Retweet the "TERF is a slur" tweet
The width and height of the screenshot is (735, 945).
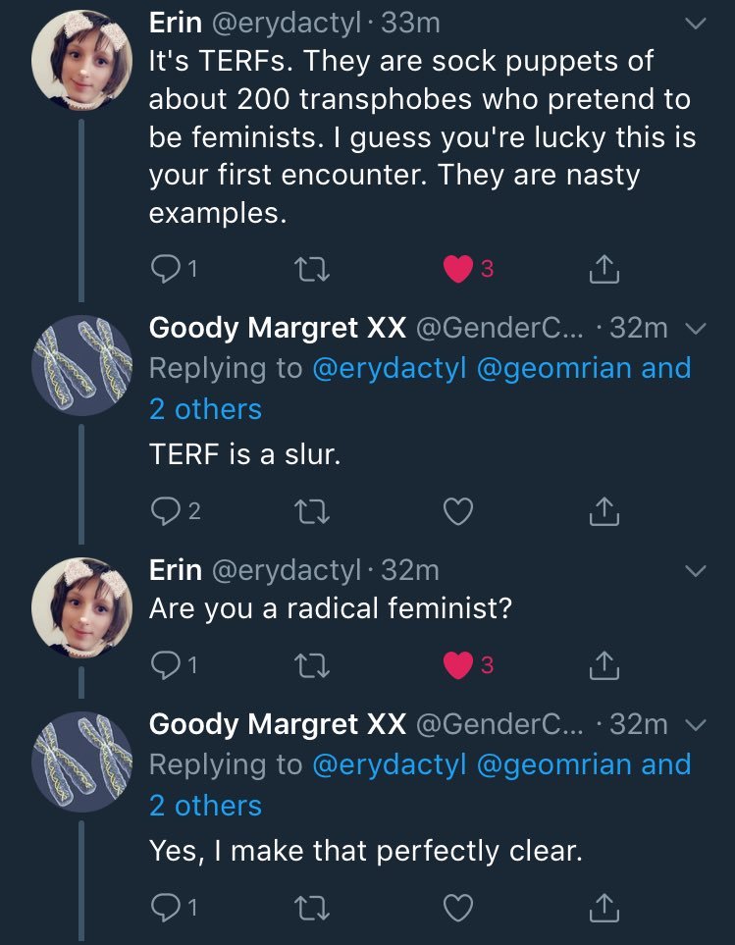click(x=313, y=510)
